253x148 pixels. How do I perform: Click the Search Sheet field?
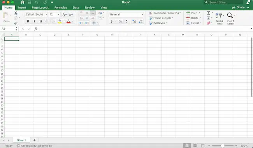tap(223, 2)
